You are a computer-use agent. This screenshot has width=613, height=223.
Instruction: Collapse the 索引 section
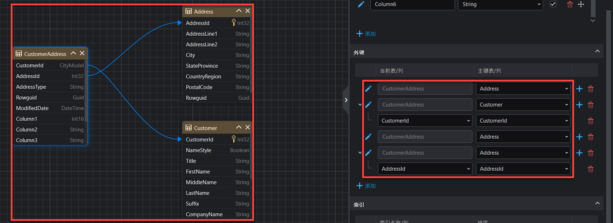tap(597, 203)
